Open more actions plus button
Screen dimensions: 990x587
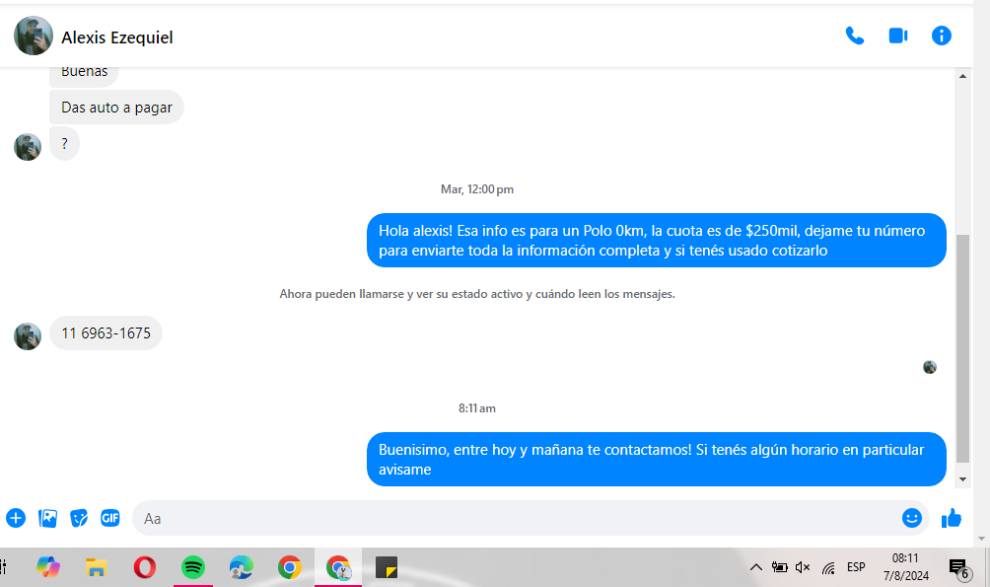pos(16,518)
